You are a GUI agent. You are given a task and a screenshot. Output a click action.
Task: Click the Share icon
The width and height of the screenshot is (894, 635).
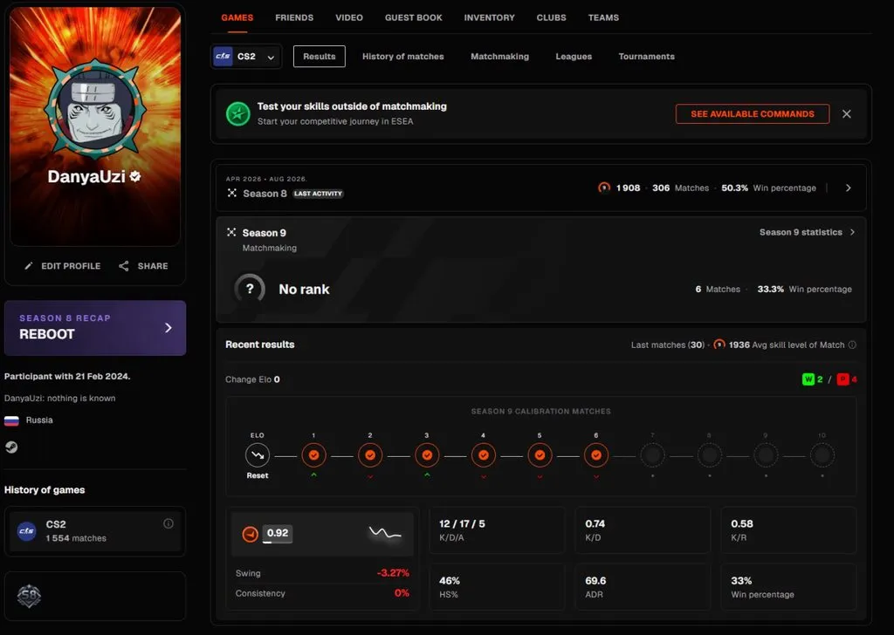124,266
